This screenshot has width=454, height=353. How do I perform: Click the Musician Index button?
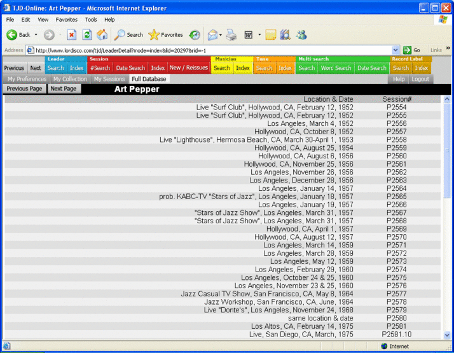pos(243,68)
